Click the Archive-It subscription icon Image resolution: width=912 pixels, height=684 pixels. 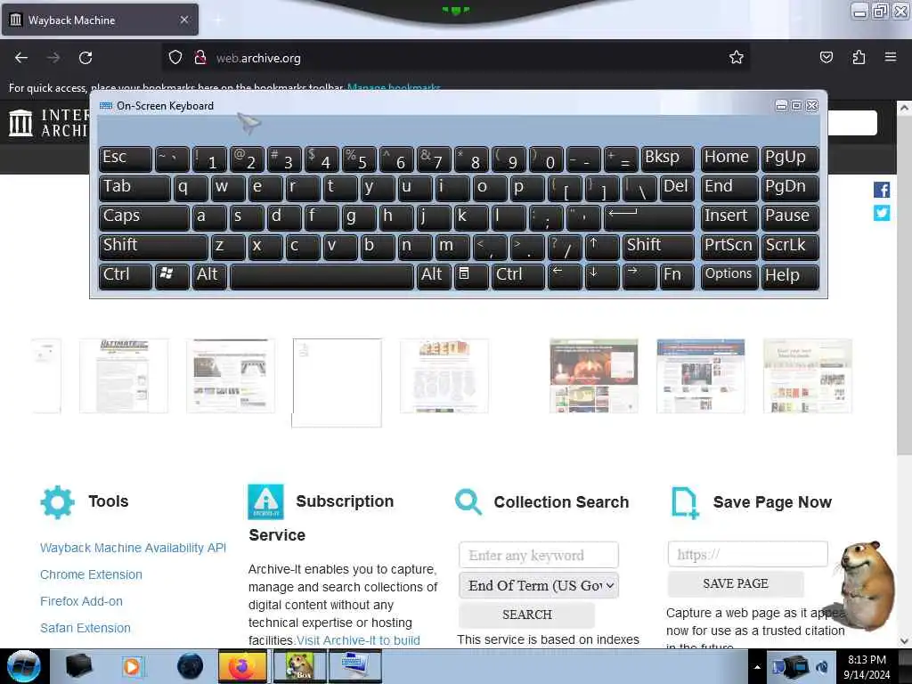265,501
